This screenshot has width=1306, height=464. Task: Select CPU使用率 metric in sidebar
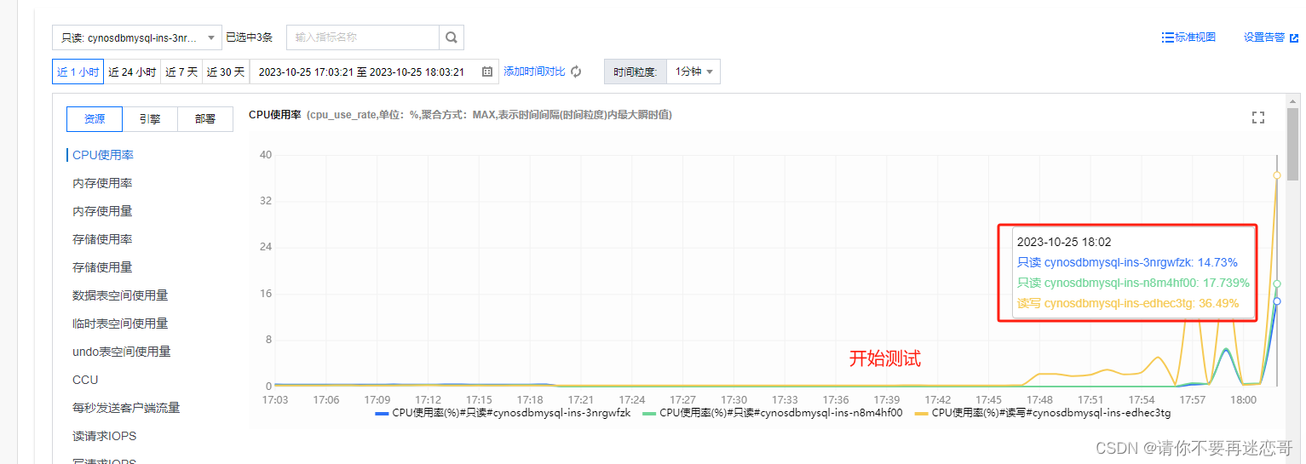pyautogui.click(x=103, y=155)
